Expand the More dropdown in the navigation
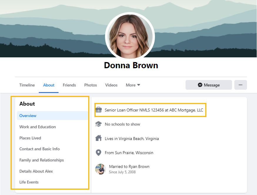 coord(133,85)
